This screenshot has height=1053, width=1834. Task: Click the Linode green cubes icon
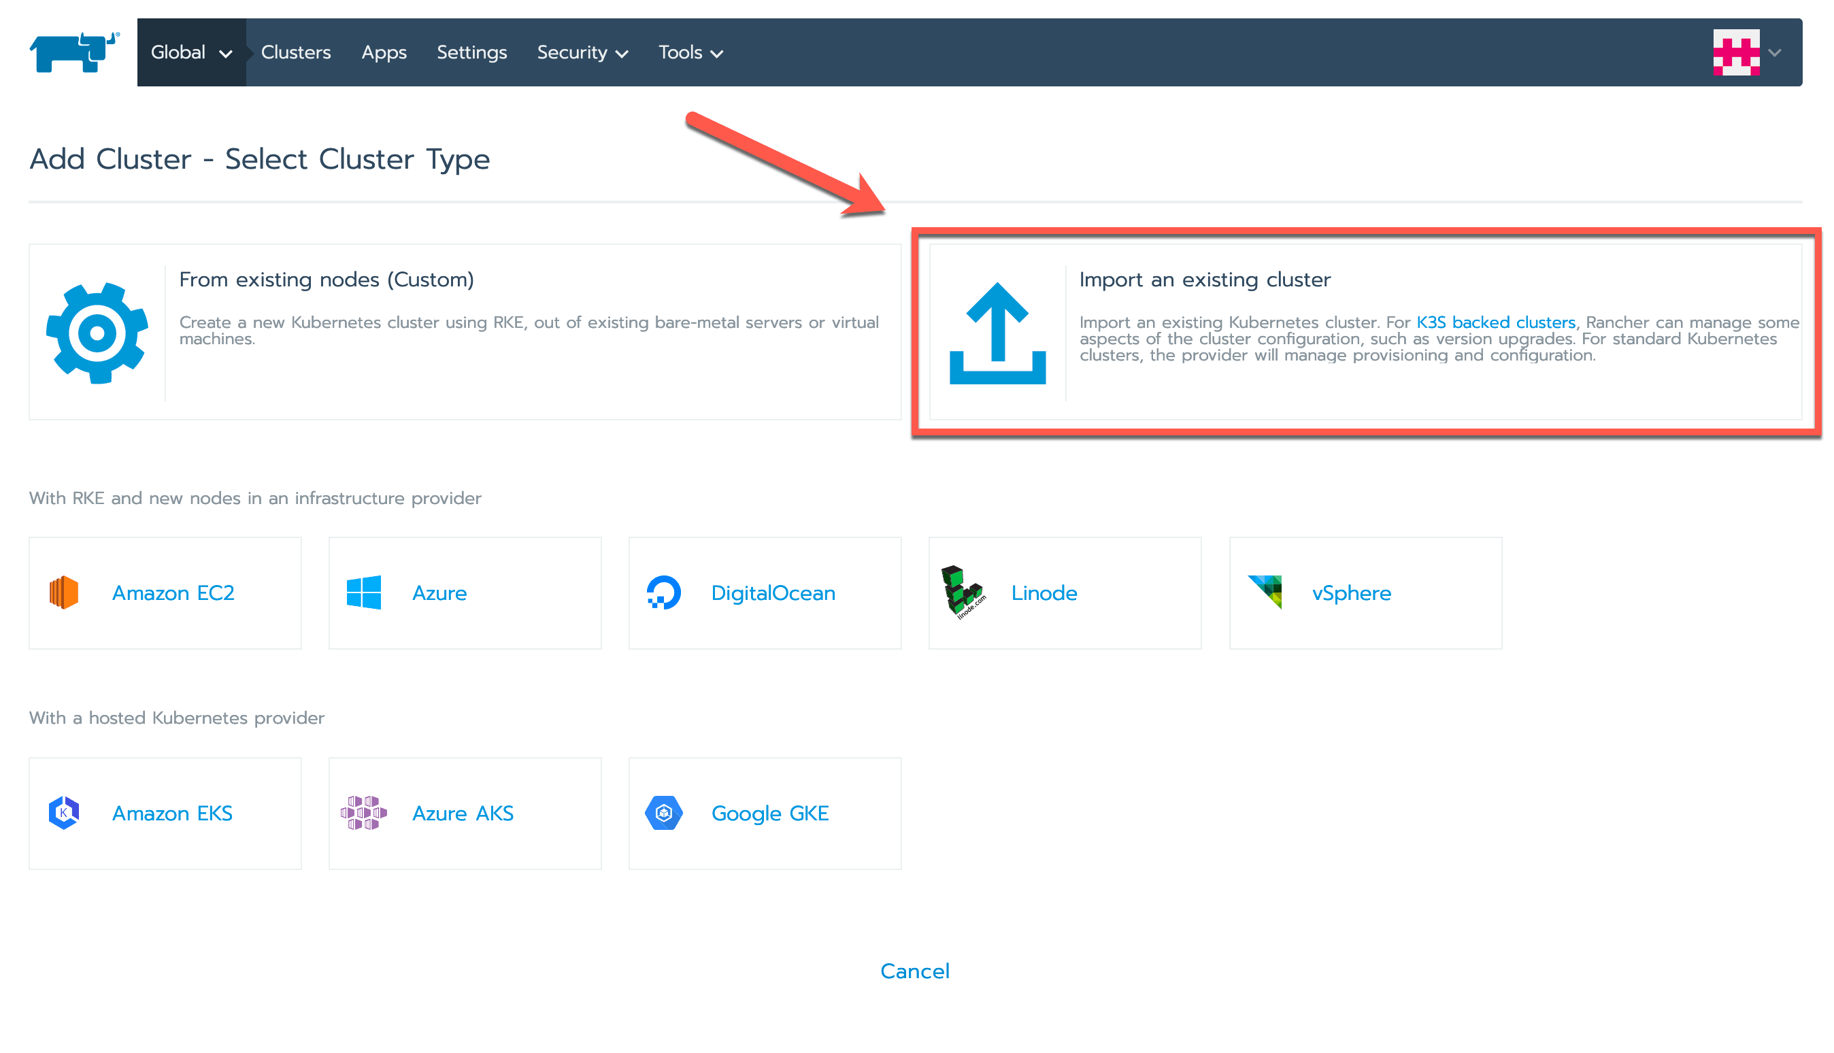coord(964,593)
